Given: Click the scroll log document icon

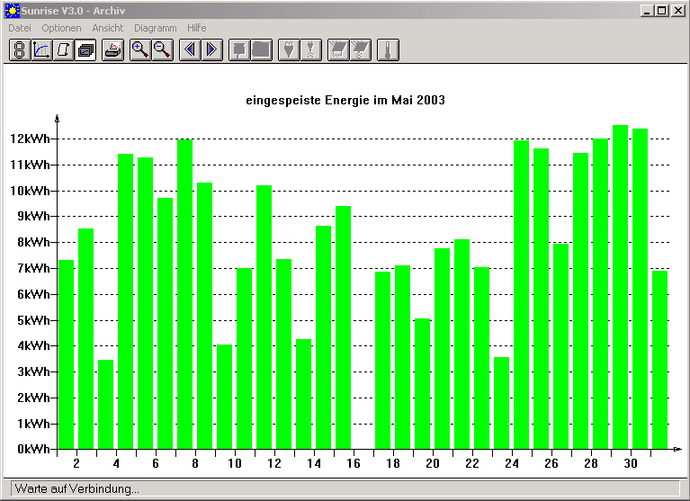Looking at the screenshot, I should 63,49.
